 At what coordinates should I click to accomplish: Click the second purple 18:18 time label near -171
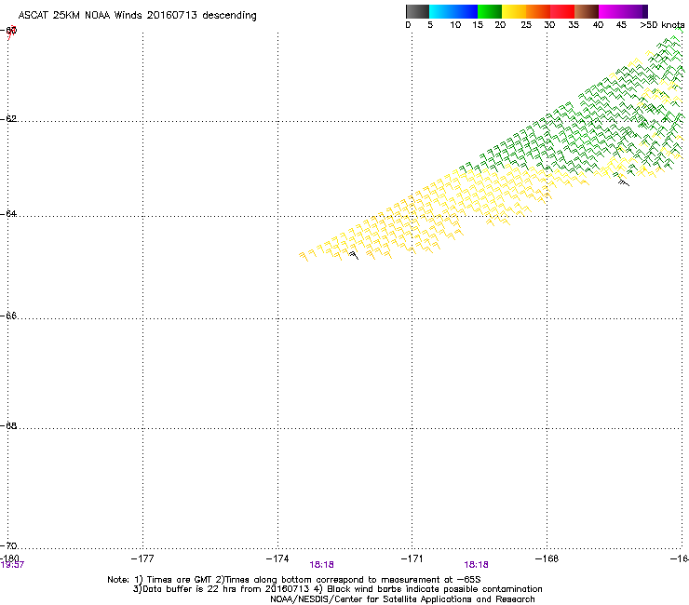[x=477, y=565]
